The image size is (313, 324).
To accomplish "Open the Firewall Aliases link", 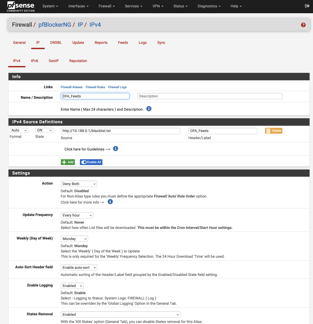I will click(x=71, y=87).
